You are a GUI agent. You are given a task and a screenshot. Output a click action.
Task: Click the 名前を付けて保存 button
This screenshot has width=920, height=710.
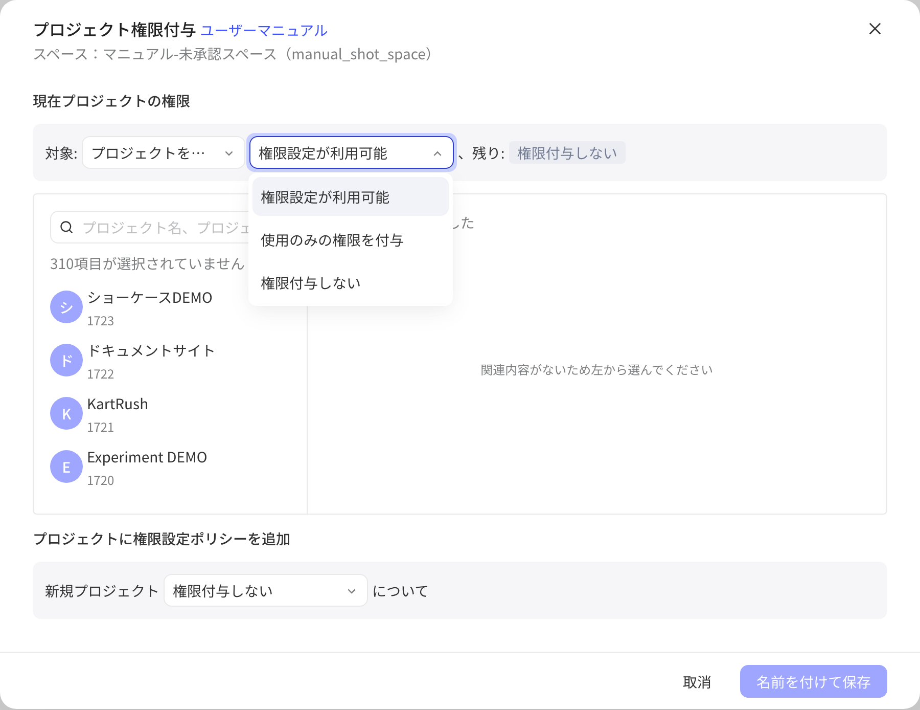pos(814,681)
